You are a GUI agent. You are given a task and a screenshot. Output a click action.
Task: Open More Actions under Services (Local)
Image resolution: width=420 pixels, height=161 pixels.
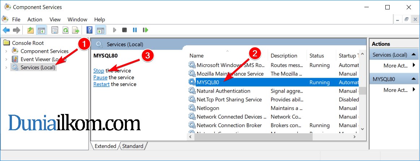tap(396, 65)
